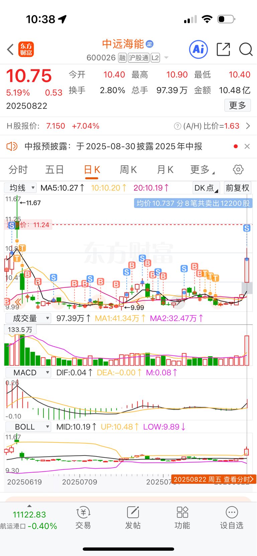The height and width of the screenshot is (556, 257).
Task: Tap the BOLL MID:10.19 value
Action: (77, 427)
